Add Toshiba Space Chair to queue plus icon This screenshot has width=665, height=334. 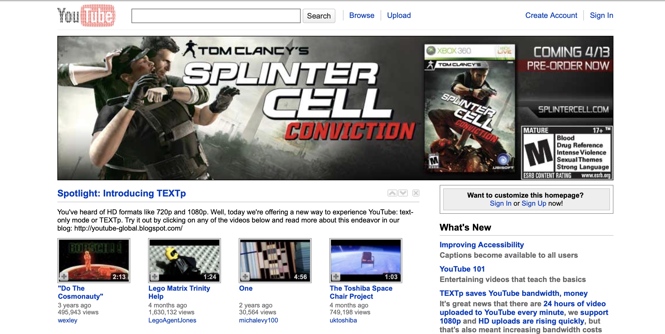coord(336,277)
